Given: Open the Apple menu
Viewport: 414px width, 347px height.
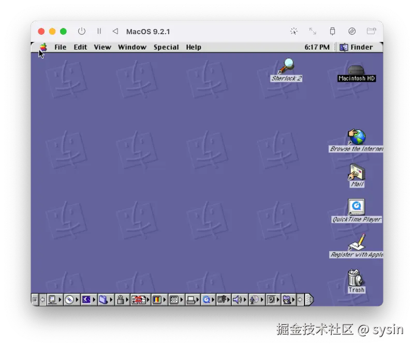Looking at the screenshot, I should click(x=43, y=47).
